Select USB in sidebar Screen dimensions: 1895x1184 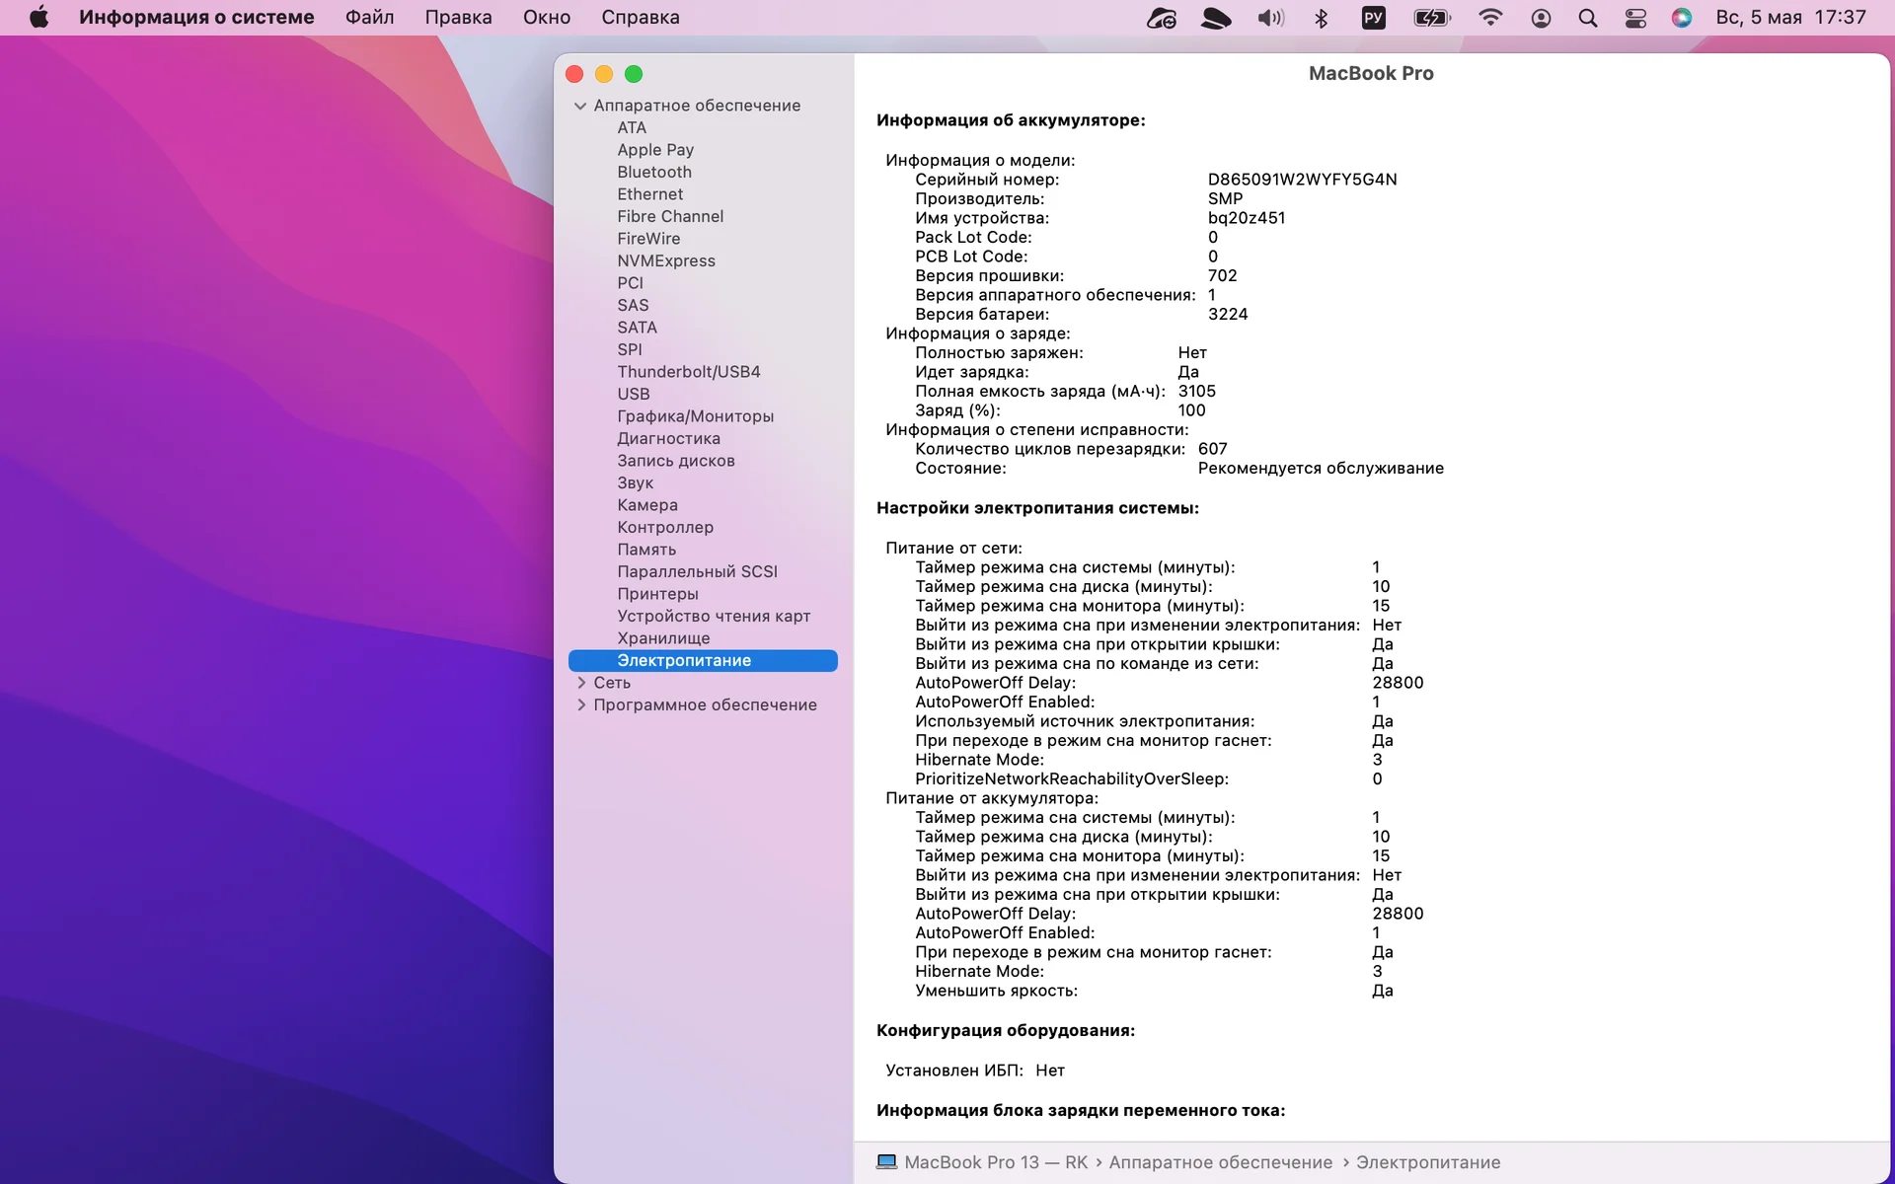click(634, 394)
